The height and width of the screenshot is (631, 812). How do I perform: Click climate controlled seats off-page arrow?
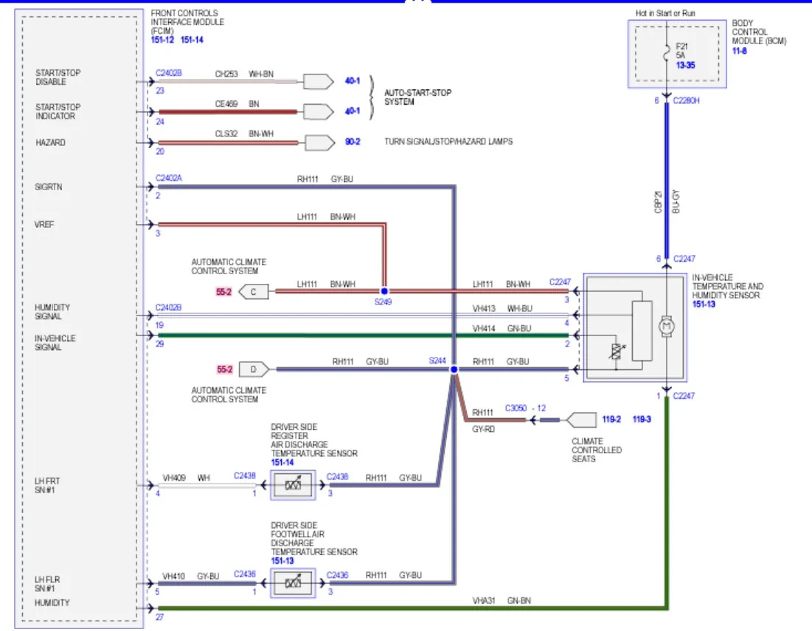[582, 419]
